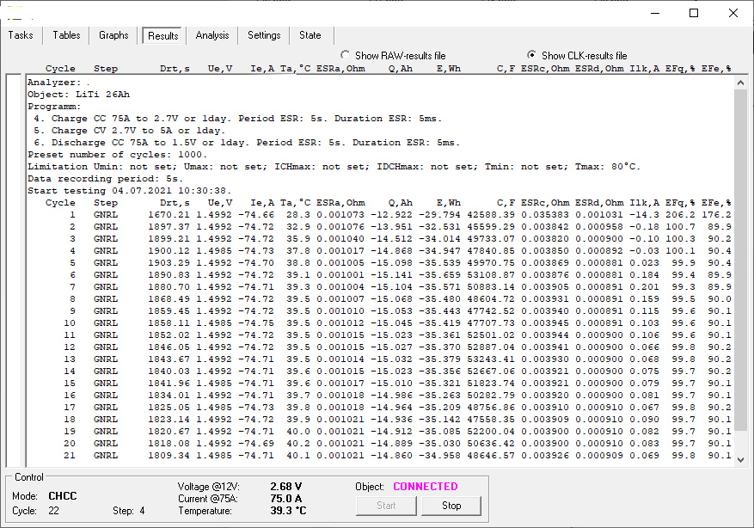Click cycle 3 temperature value 35.9

coord(298,239)
